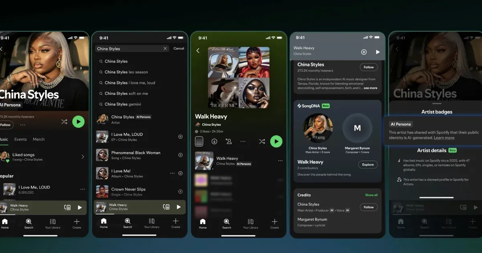Toggle shuffle on Walk Heavy playlist
This screenshot has width=482, height=253.
click(262, 141)
